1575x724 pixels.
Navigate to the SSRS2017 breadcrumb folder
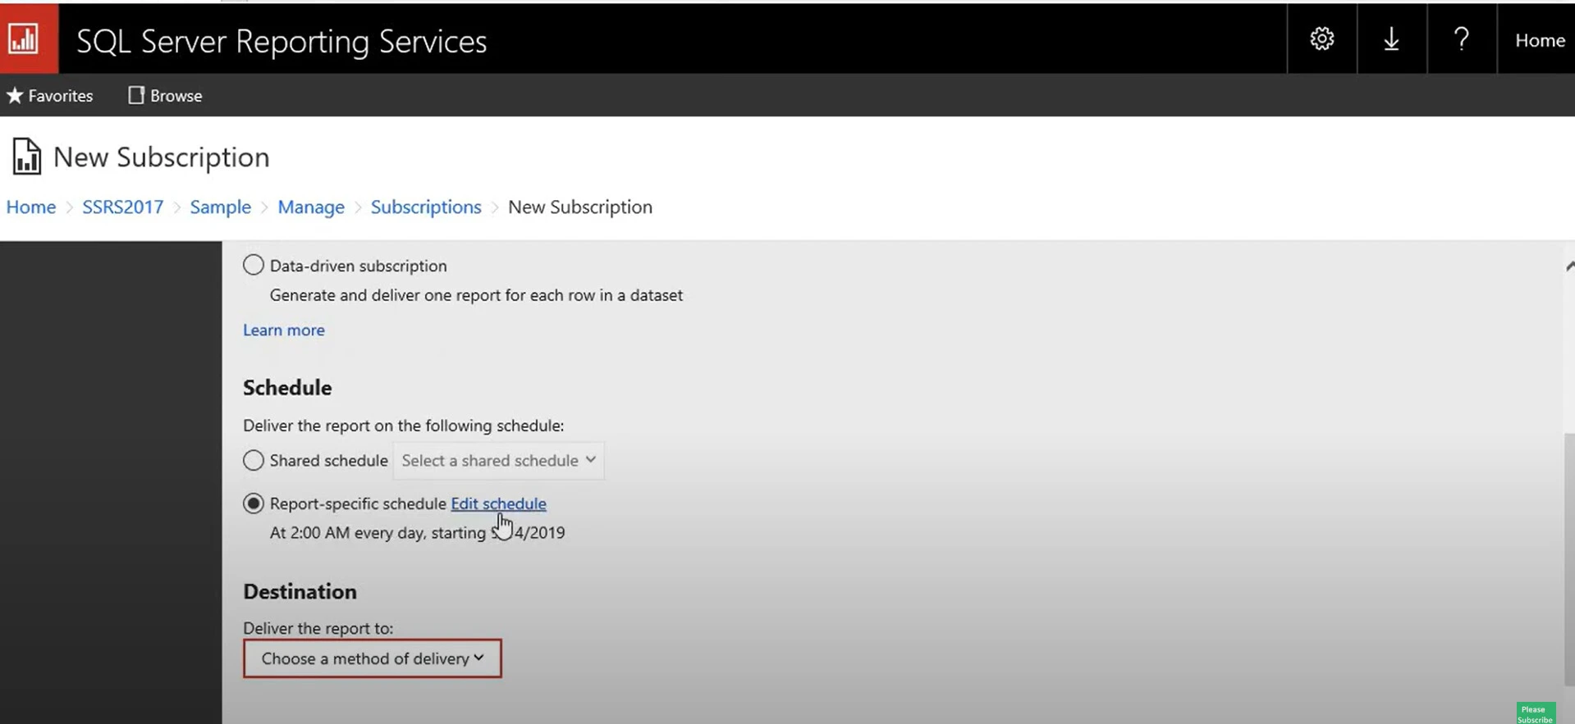click(x=122, y=207)
